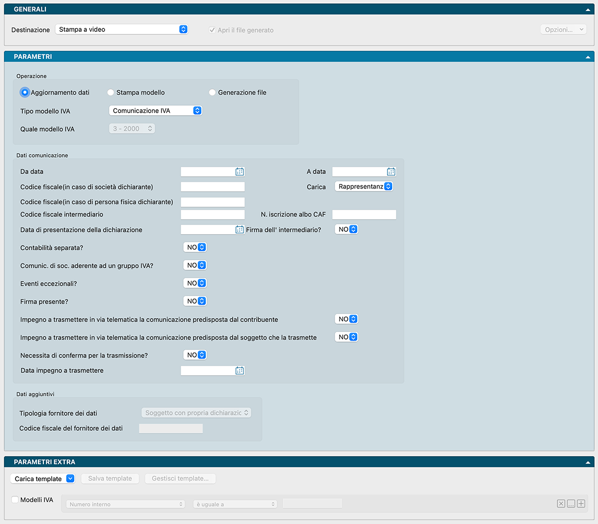Click the N. iscrizione albo CAF field
The width and height of the screenshot is (598, 524).
pyautogui.click(x=364, y=215)
